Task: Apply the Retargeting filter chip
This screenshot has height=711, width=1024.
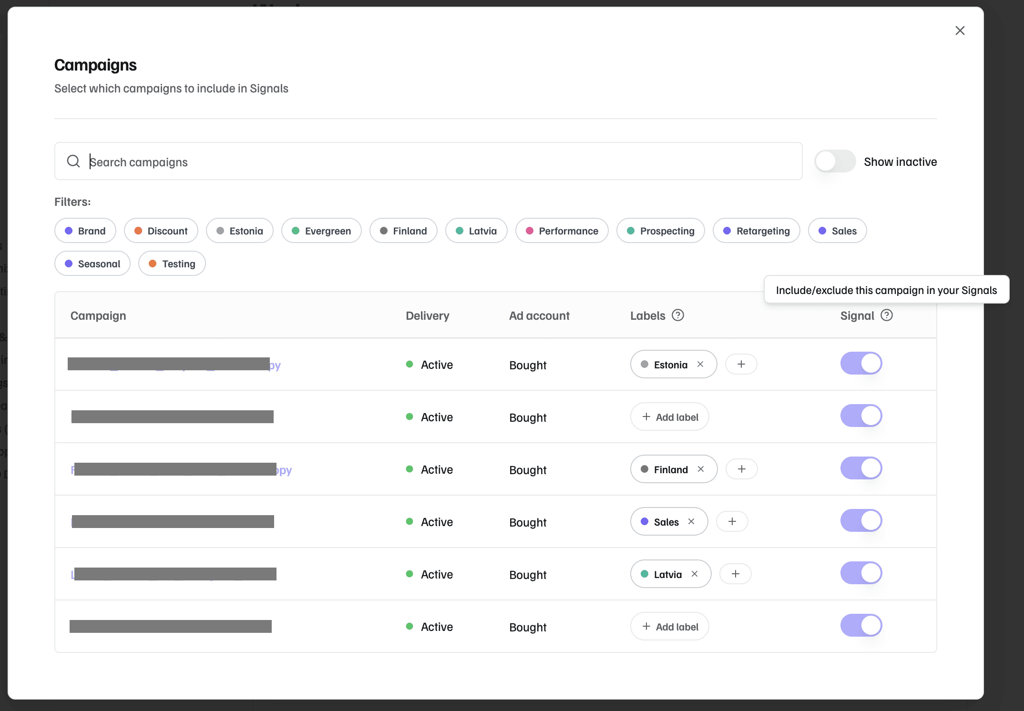Action: click(x=757, y=231)
